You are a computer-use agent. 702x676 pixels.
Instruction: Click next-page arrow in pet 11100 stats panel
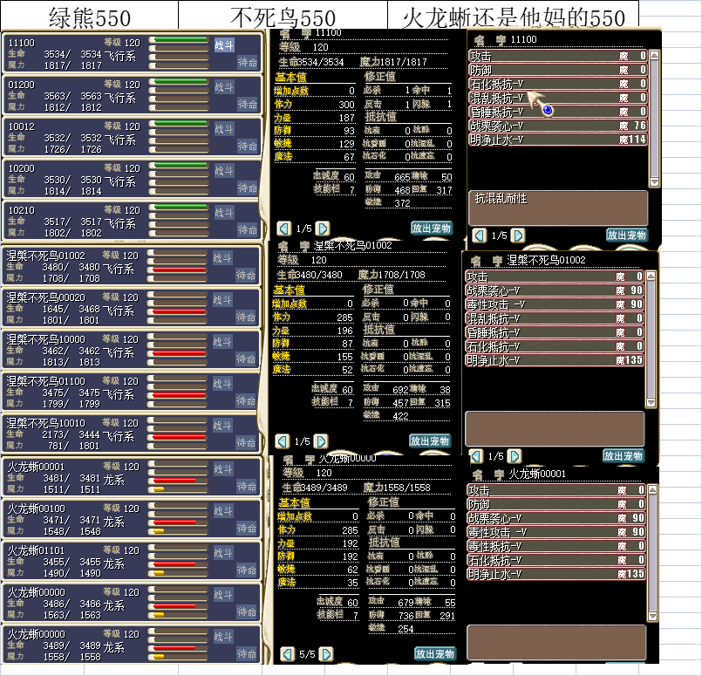[323, 228]
